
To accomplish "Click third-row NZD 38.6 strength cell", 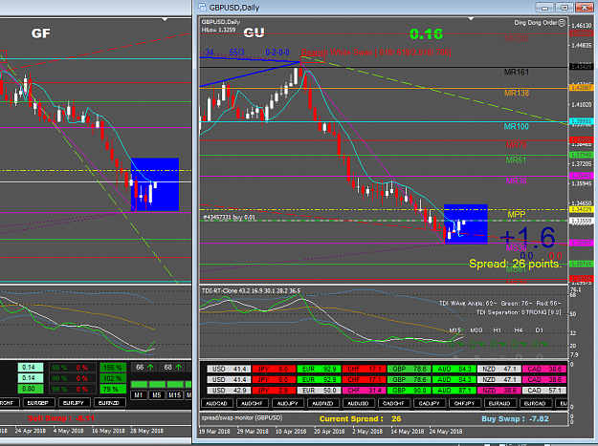I will pos(499,391).
